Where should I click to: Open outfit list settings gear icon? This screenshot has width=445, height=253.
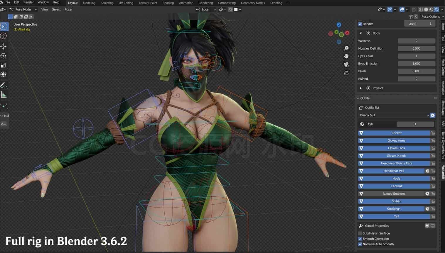pos(433,115)
